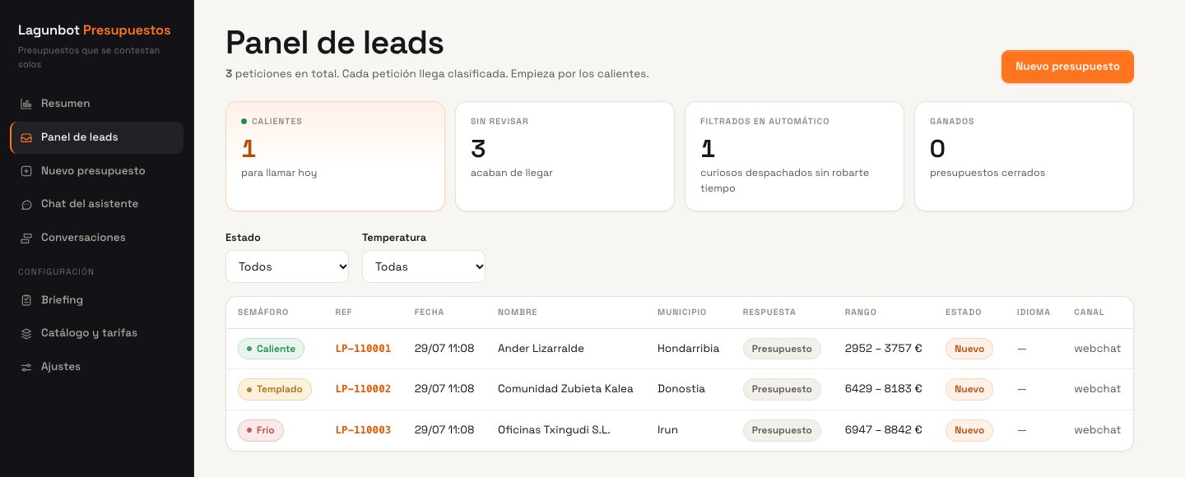Viewport: 1185px width, 477px height.
Task: Go to Panel de leads in sidebar
Action: point(96,137)
